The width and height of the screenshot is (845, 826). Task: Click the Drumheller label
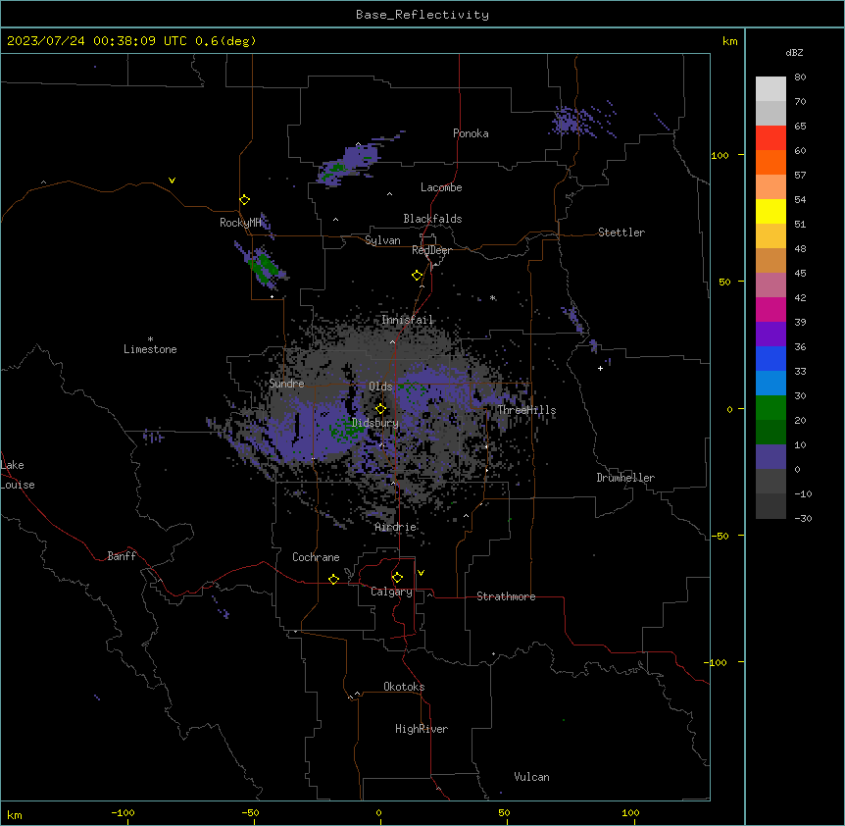[x=625, y=478]
